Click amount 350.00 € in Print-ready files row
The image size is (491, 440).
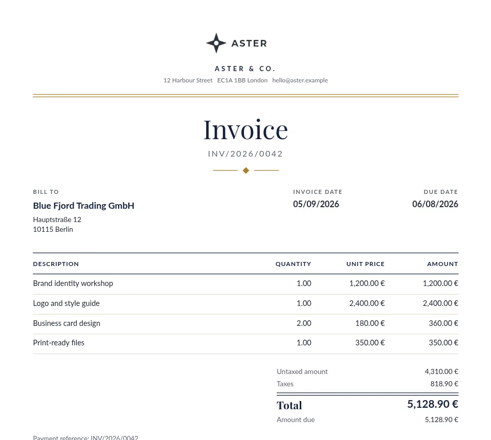tap(443, 343)
